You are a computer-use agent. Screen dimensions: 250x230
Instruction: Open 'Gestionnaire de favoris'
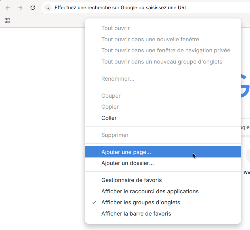point(131,180)
